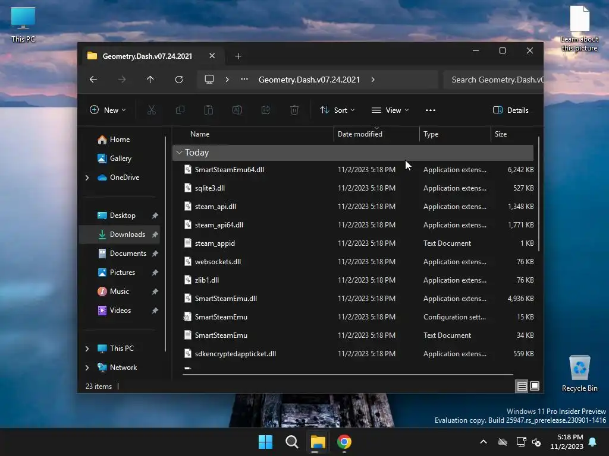This screenshot has height=456, width=609.
Task: Expand Network tree node
Action: [87, 368]
